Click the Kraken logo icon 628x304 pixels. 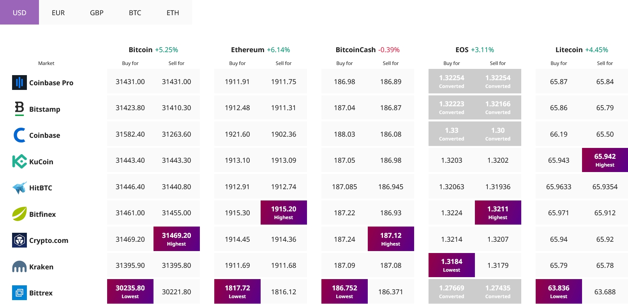coord(19,267)
